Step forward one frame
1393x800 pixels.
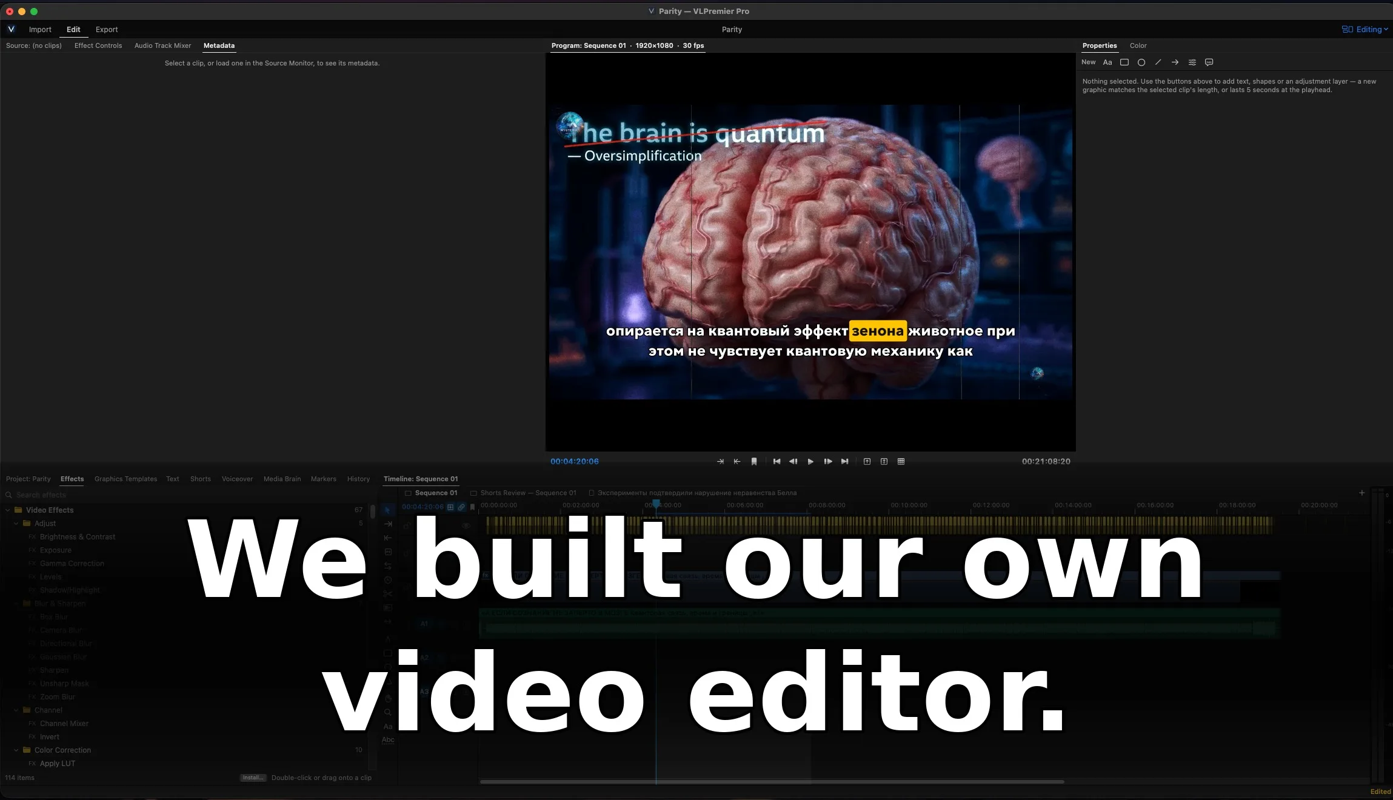pos(828,461)
